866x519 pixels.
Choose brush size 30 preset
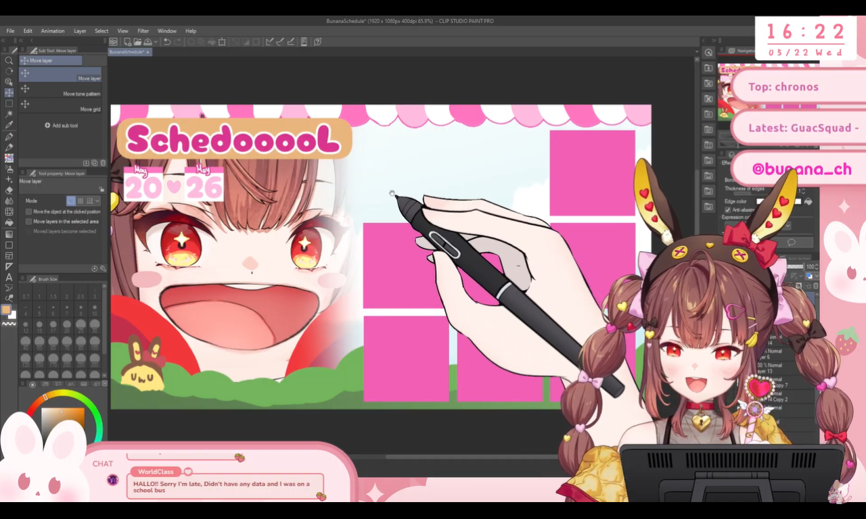point(95,326)
